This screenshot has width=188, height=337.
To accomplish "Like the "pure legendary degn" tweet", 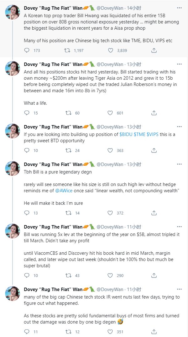I will [110, 213].
